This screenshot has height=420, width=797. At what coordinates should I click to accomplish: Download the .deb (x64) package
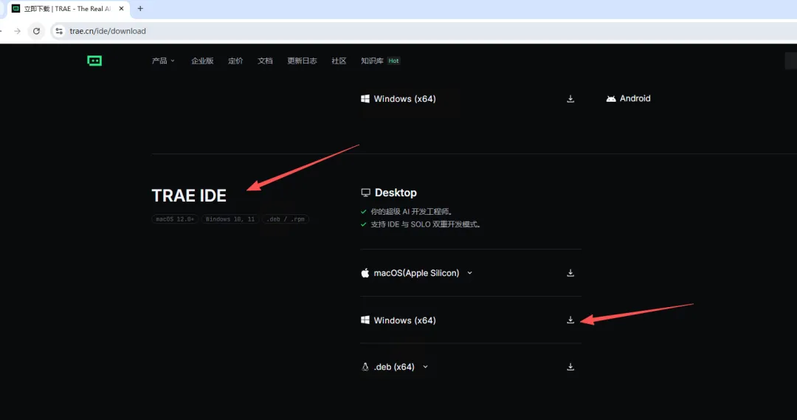[x=570, y=367]
